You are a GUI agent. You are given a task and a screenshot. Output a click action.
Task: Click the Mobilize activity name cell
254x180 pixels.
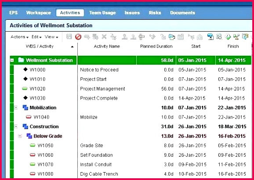click(x=89, y=117)
